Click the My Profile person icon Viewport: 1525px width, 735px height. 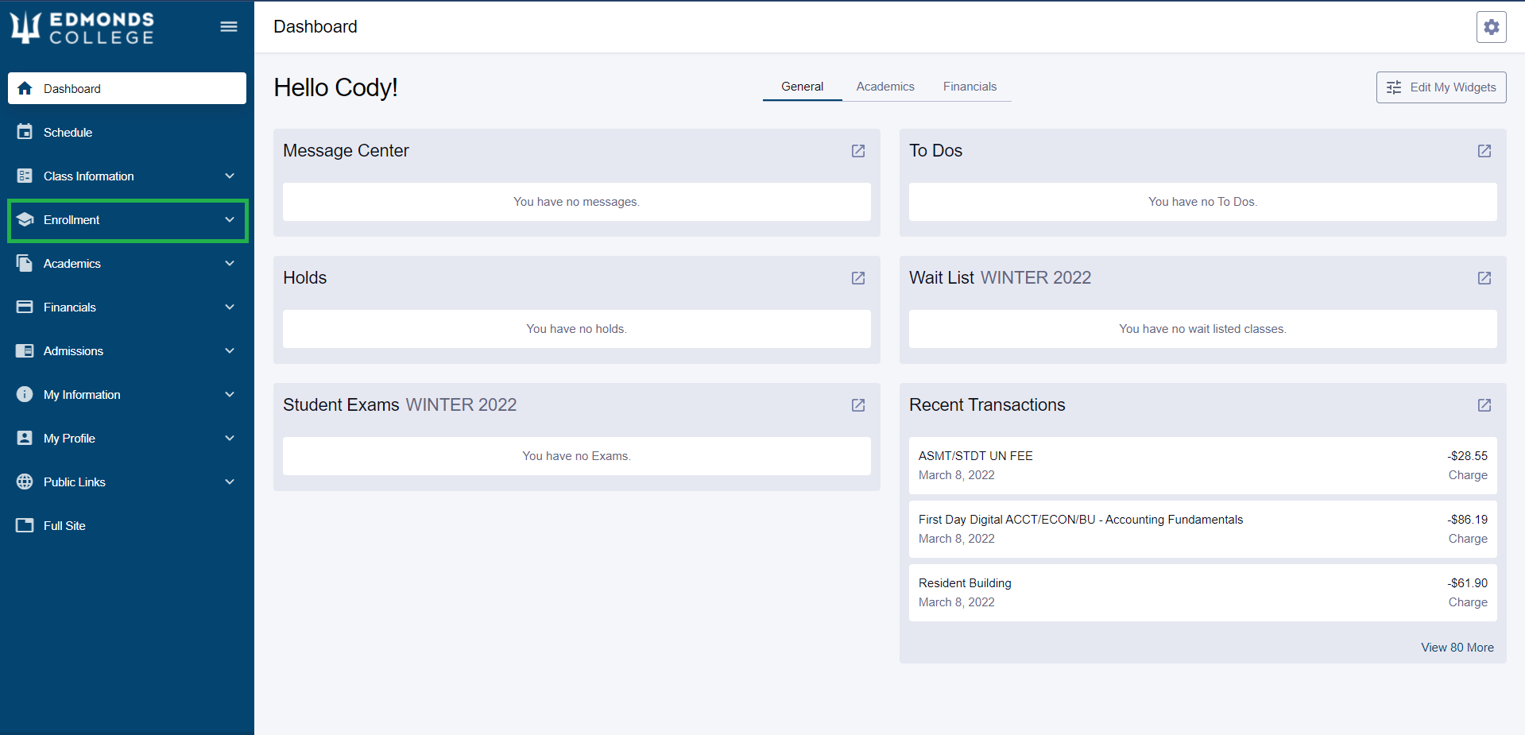[x=25, y=438]
